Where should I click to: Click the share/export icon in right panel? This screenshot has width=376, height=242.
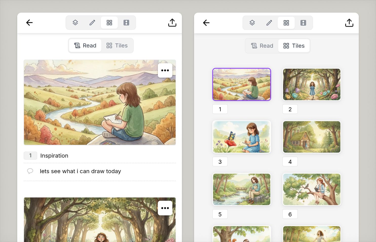[349, 23]
